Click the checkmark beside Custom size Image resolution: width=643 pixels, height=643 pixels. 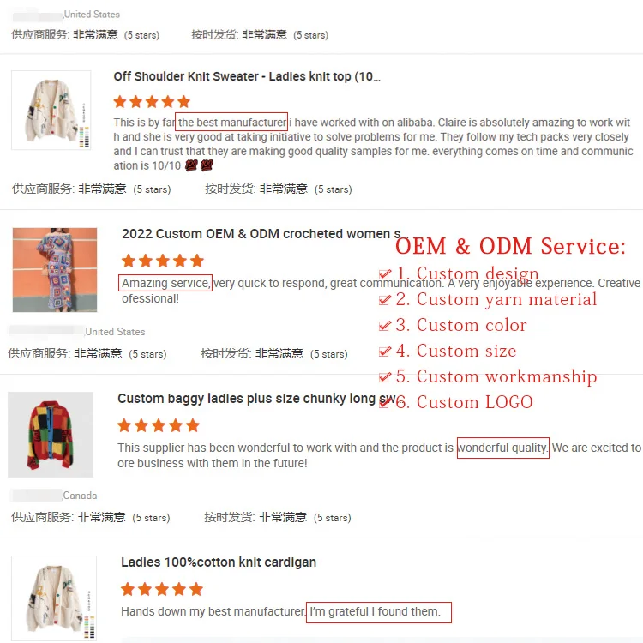385,351
